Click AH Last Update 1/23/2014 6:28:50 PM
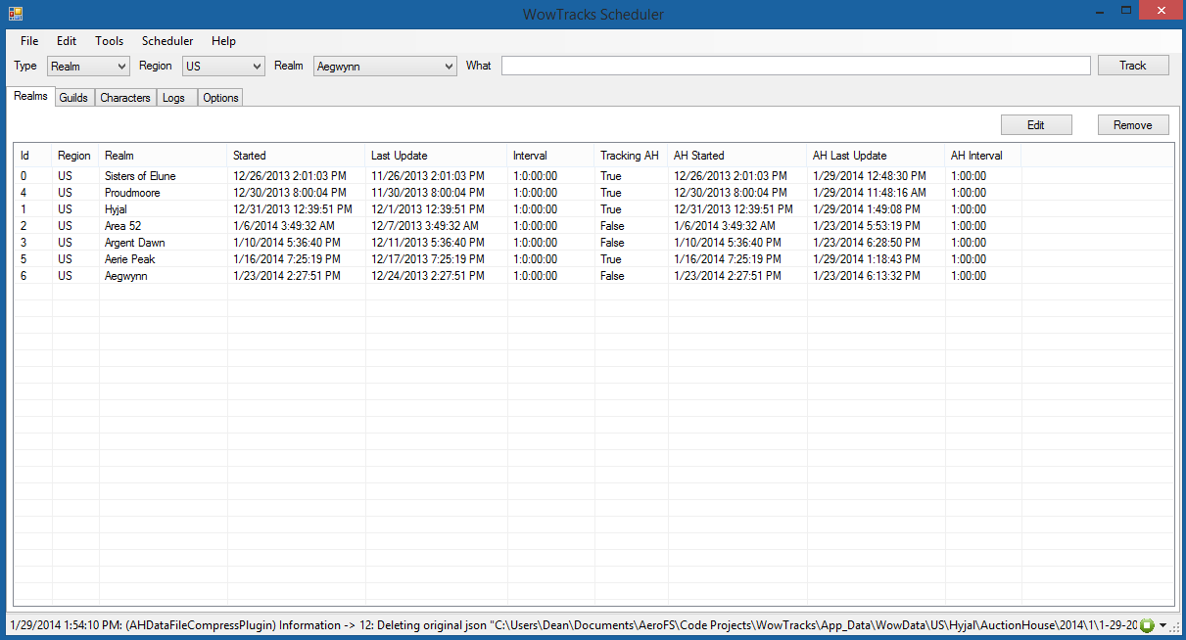Screen dimensions: 1186x640 click(x=867, y=243)
